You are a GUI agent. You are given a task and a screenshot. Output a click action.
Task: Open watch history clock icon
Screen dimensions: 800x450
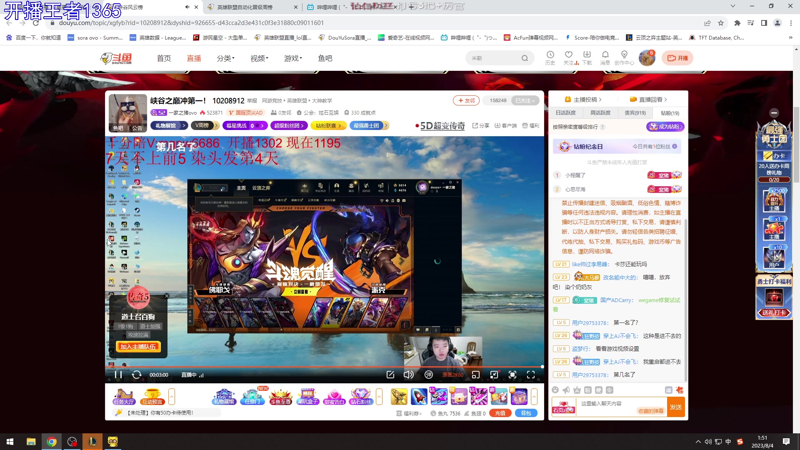(x=550, y=57)
